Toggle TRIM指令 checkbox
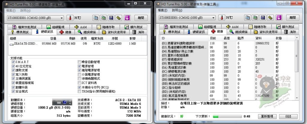 (x=79, y=91)
